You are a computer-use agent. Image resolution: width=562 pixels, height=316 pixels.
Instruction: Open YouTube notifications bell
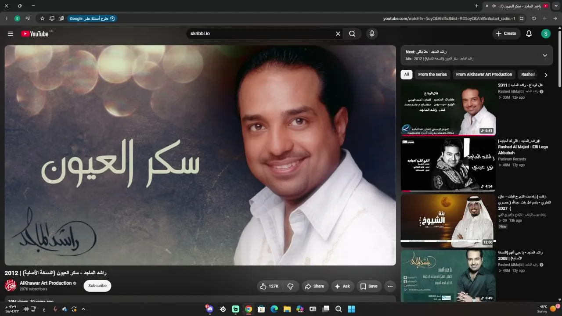pos(529,34)
